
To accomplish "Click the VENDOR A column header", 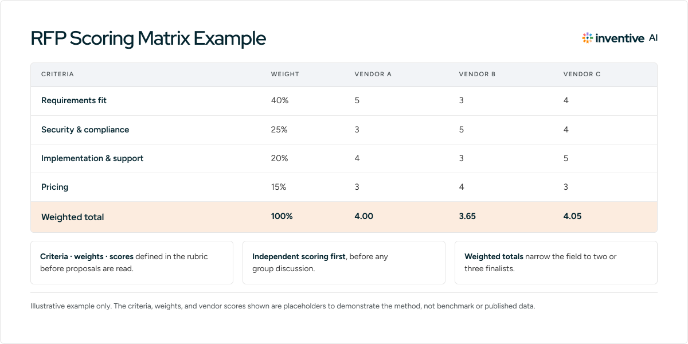I will (x=373, y=75).
